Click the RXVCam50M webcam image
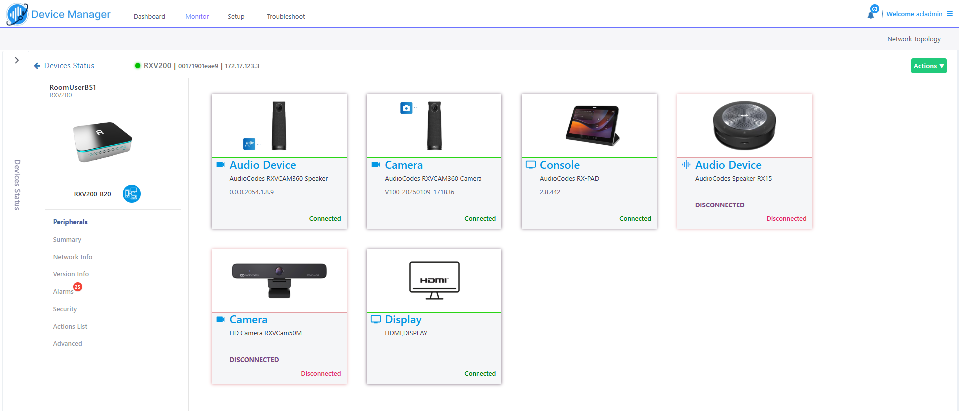This screenshot has height=411, width=959. (279, 280)
